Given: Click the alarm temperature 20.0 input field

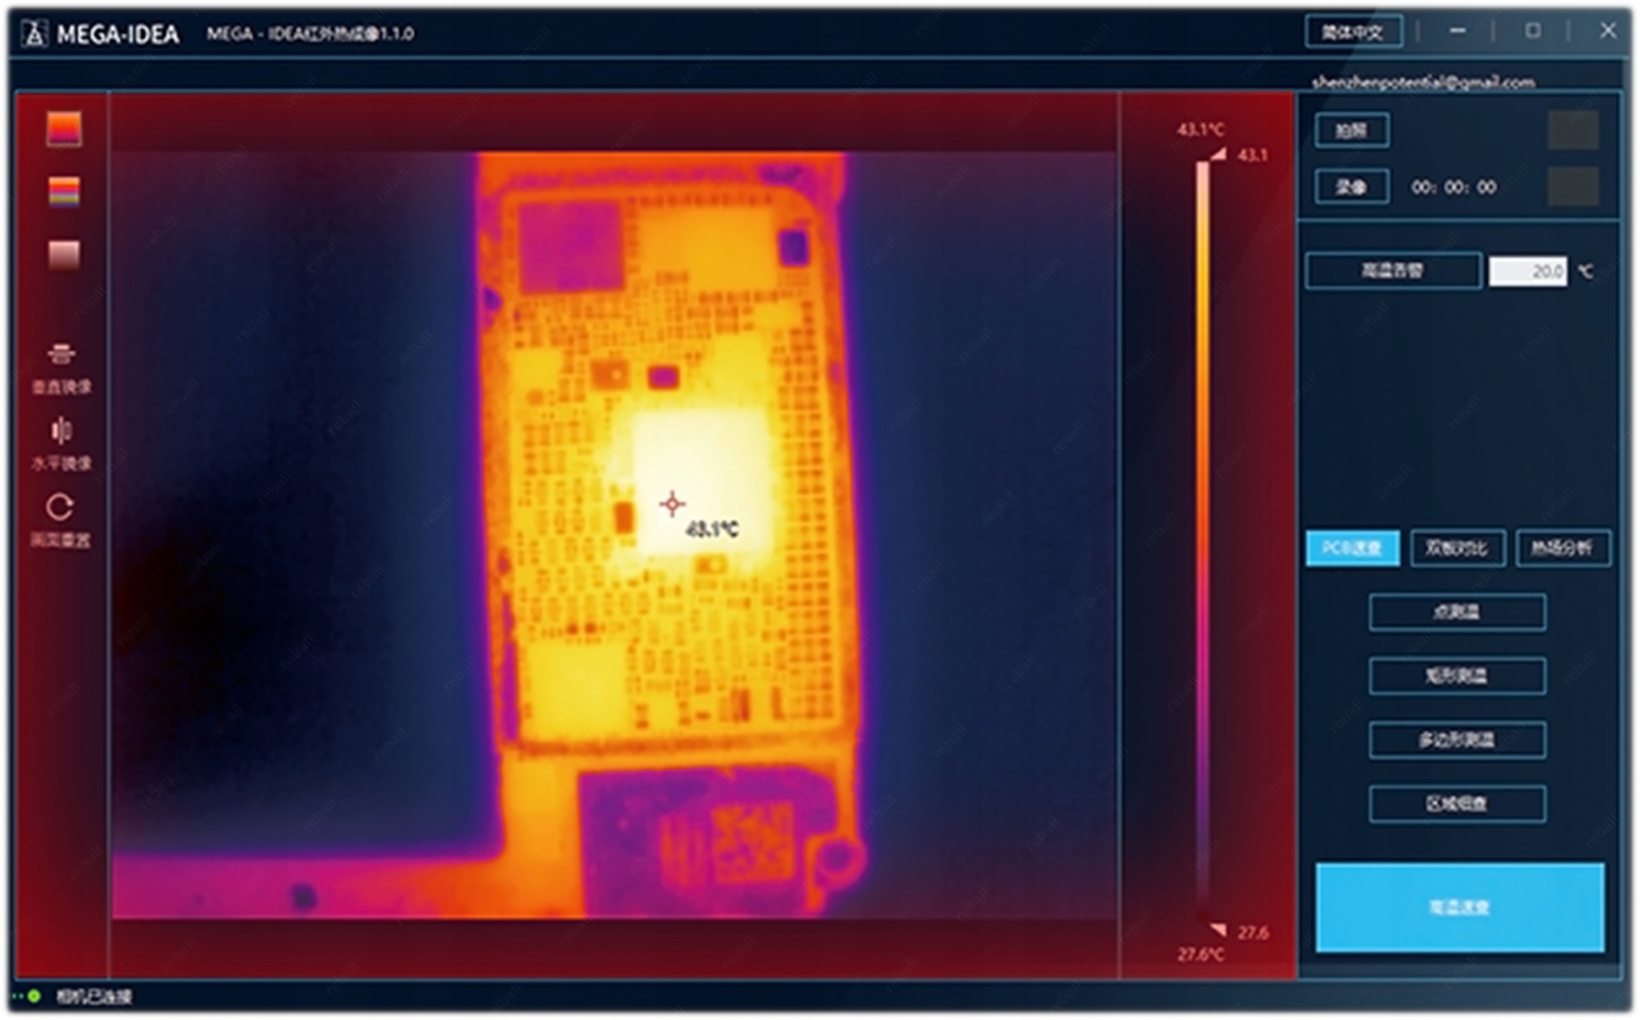Looking at the screenshot, I should 1527,271.
